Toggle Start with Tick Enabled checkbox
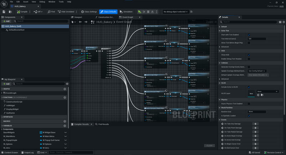This screenshot has height=155, width=286. click(x=249, y=35)
